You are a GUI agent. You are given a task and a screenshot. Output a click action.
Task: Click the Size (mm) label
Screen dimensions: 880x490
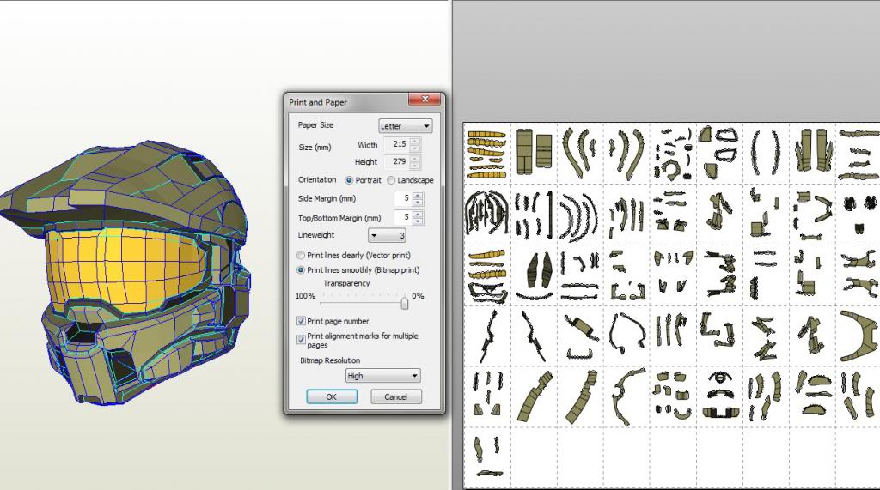tap(315, 148)
